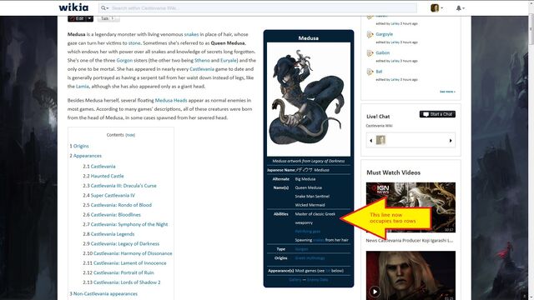The height and width of the screenshot is (300, 534).
Task: Open the snakes link in Spawning ability row
Action: click(x=319, y=240)
